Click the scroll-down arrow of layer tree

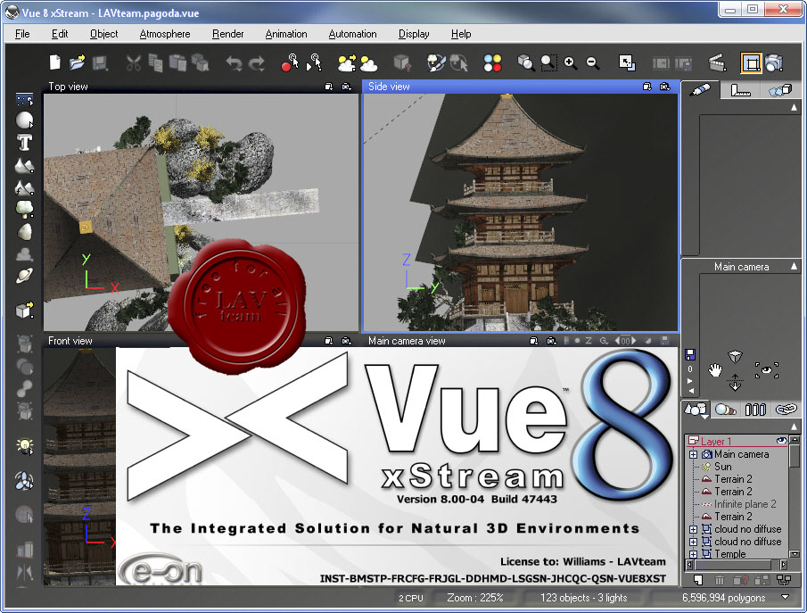point(795,555)
